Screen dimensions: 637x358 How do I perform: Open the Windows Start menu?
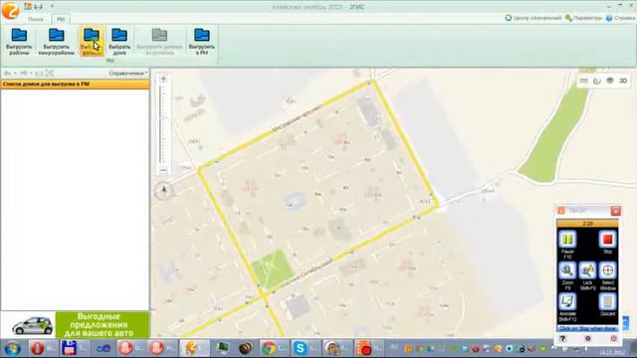coord(12,349)
